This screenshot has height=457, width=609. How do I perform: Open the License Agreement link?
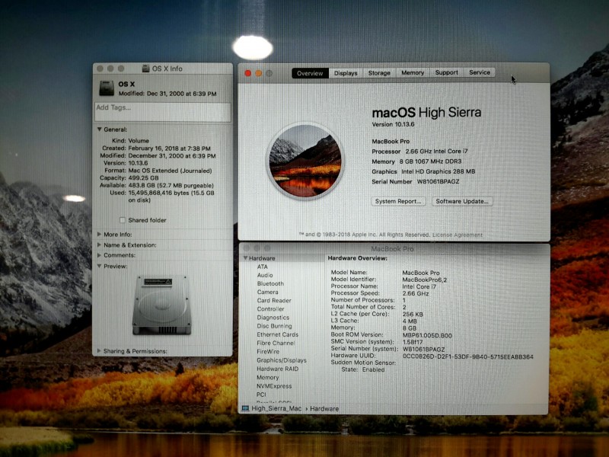(458, 235)
